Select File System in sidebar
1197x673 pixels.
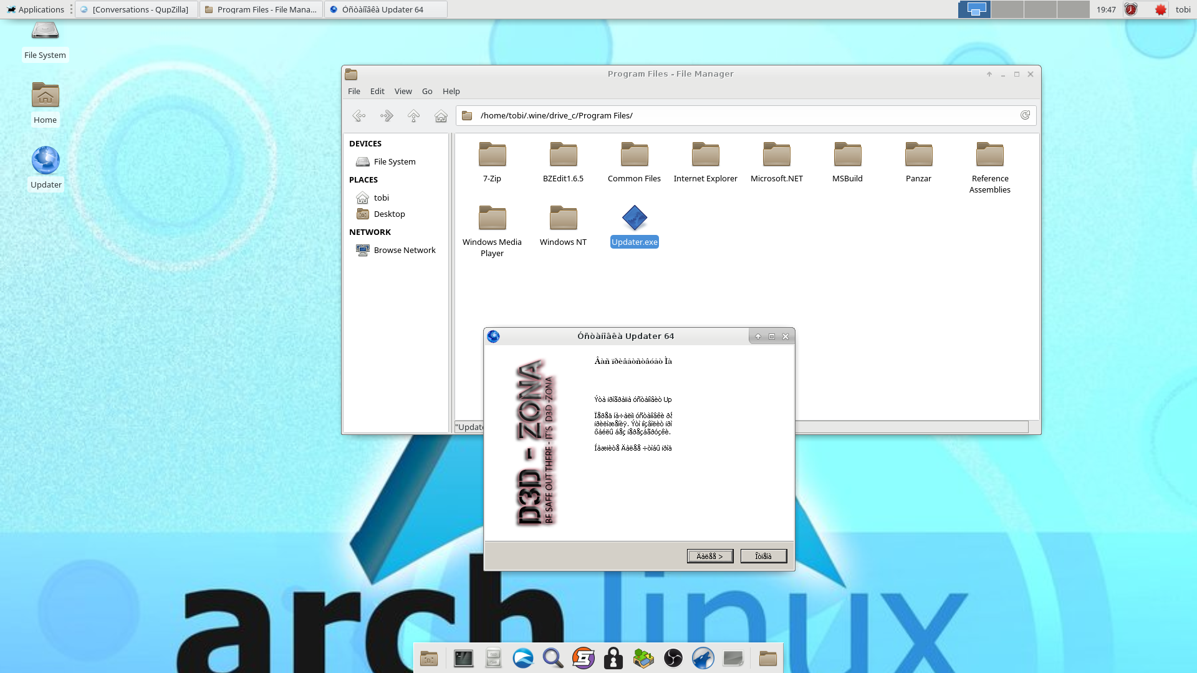point(395,161)
